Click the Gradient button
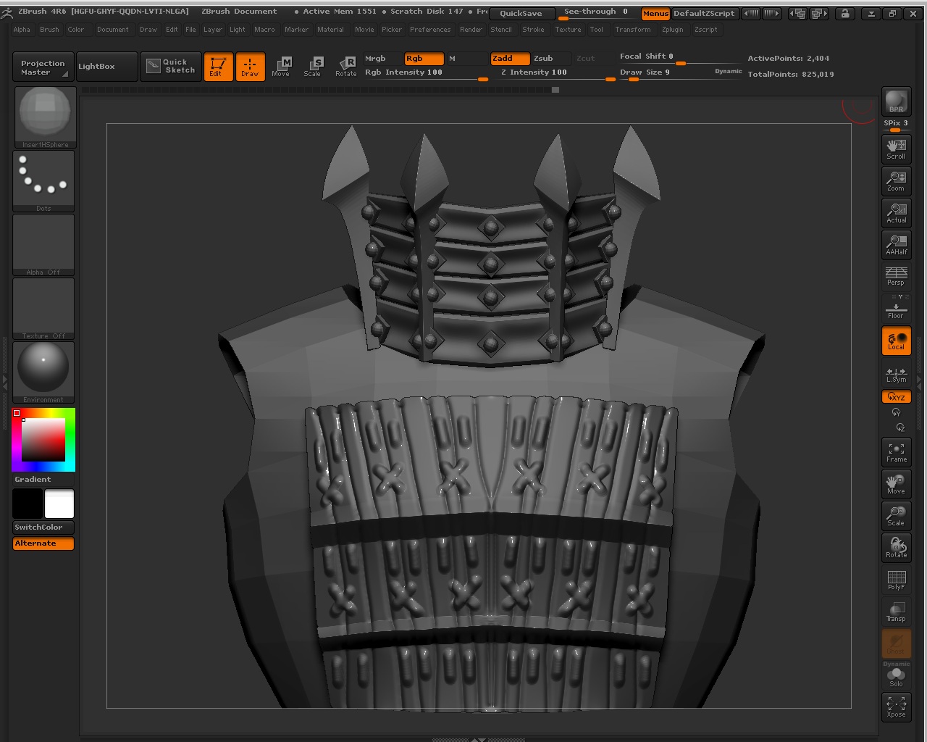 coord(43,480)
